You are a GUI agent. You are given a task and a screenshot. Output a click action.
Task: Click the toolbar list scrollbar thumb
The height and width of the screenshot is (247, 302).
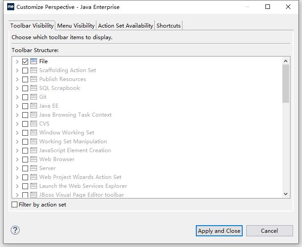(x=285, y=84)
